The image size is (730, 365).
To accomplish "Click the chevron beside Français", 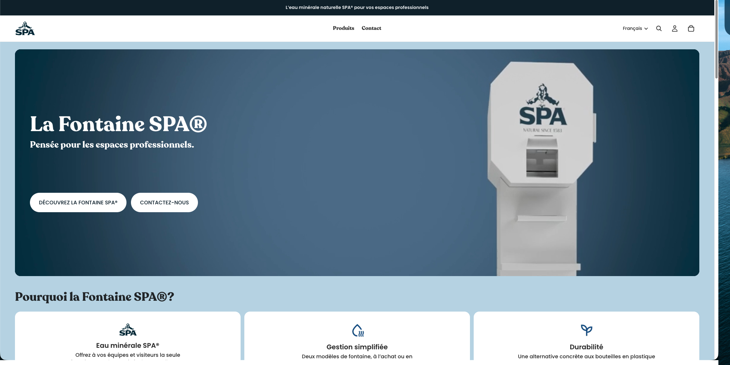I will click(646, 29).
